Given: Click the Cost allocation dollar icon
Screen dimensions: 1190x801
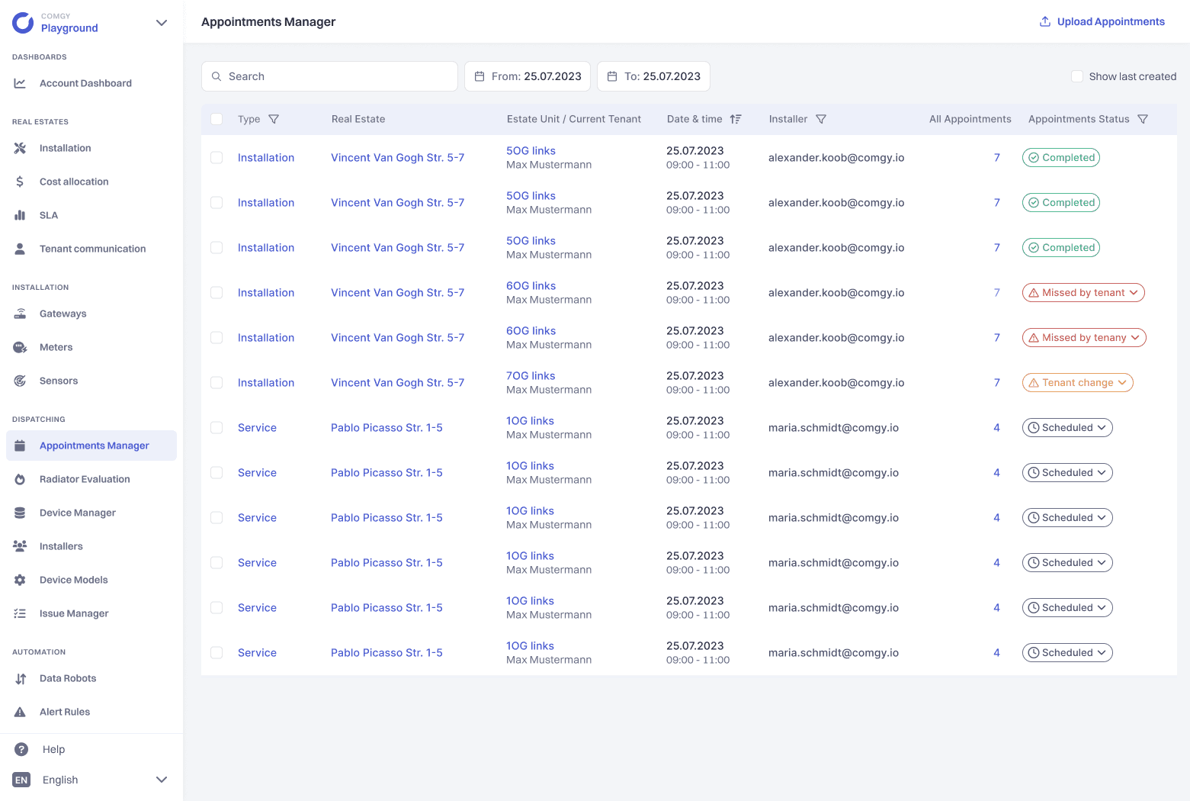Looking at the screenshot, I should pyautogui.click(x=20, y=182).
